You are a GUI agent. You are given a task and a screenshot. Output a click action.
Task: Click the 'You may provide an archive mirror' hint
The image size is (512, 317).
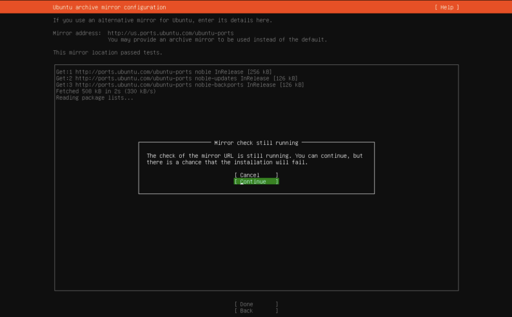217,39
